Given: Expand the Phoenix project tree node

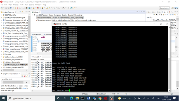Looking at the screenshot, I should coord(1,54).
